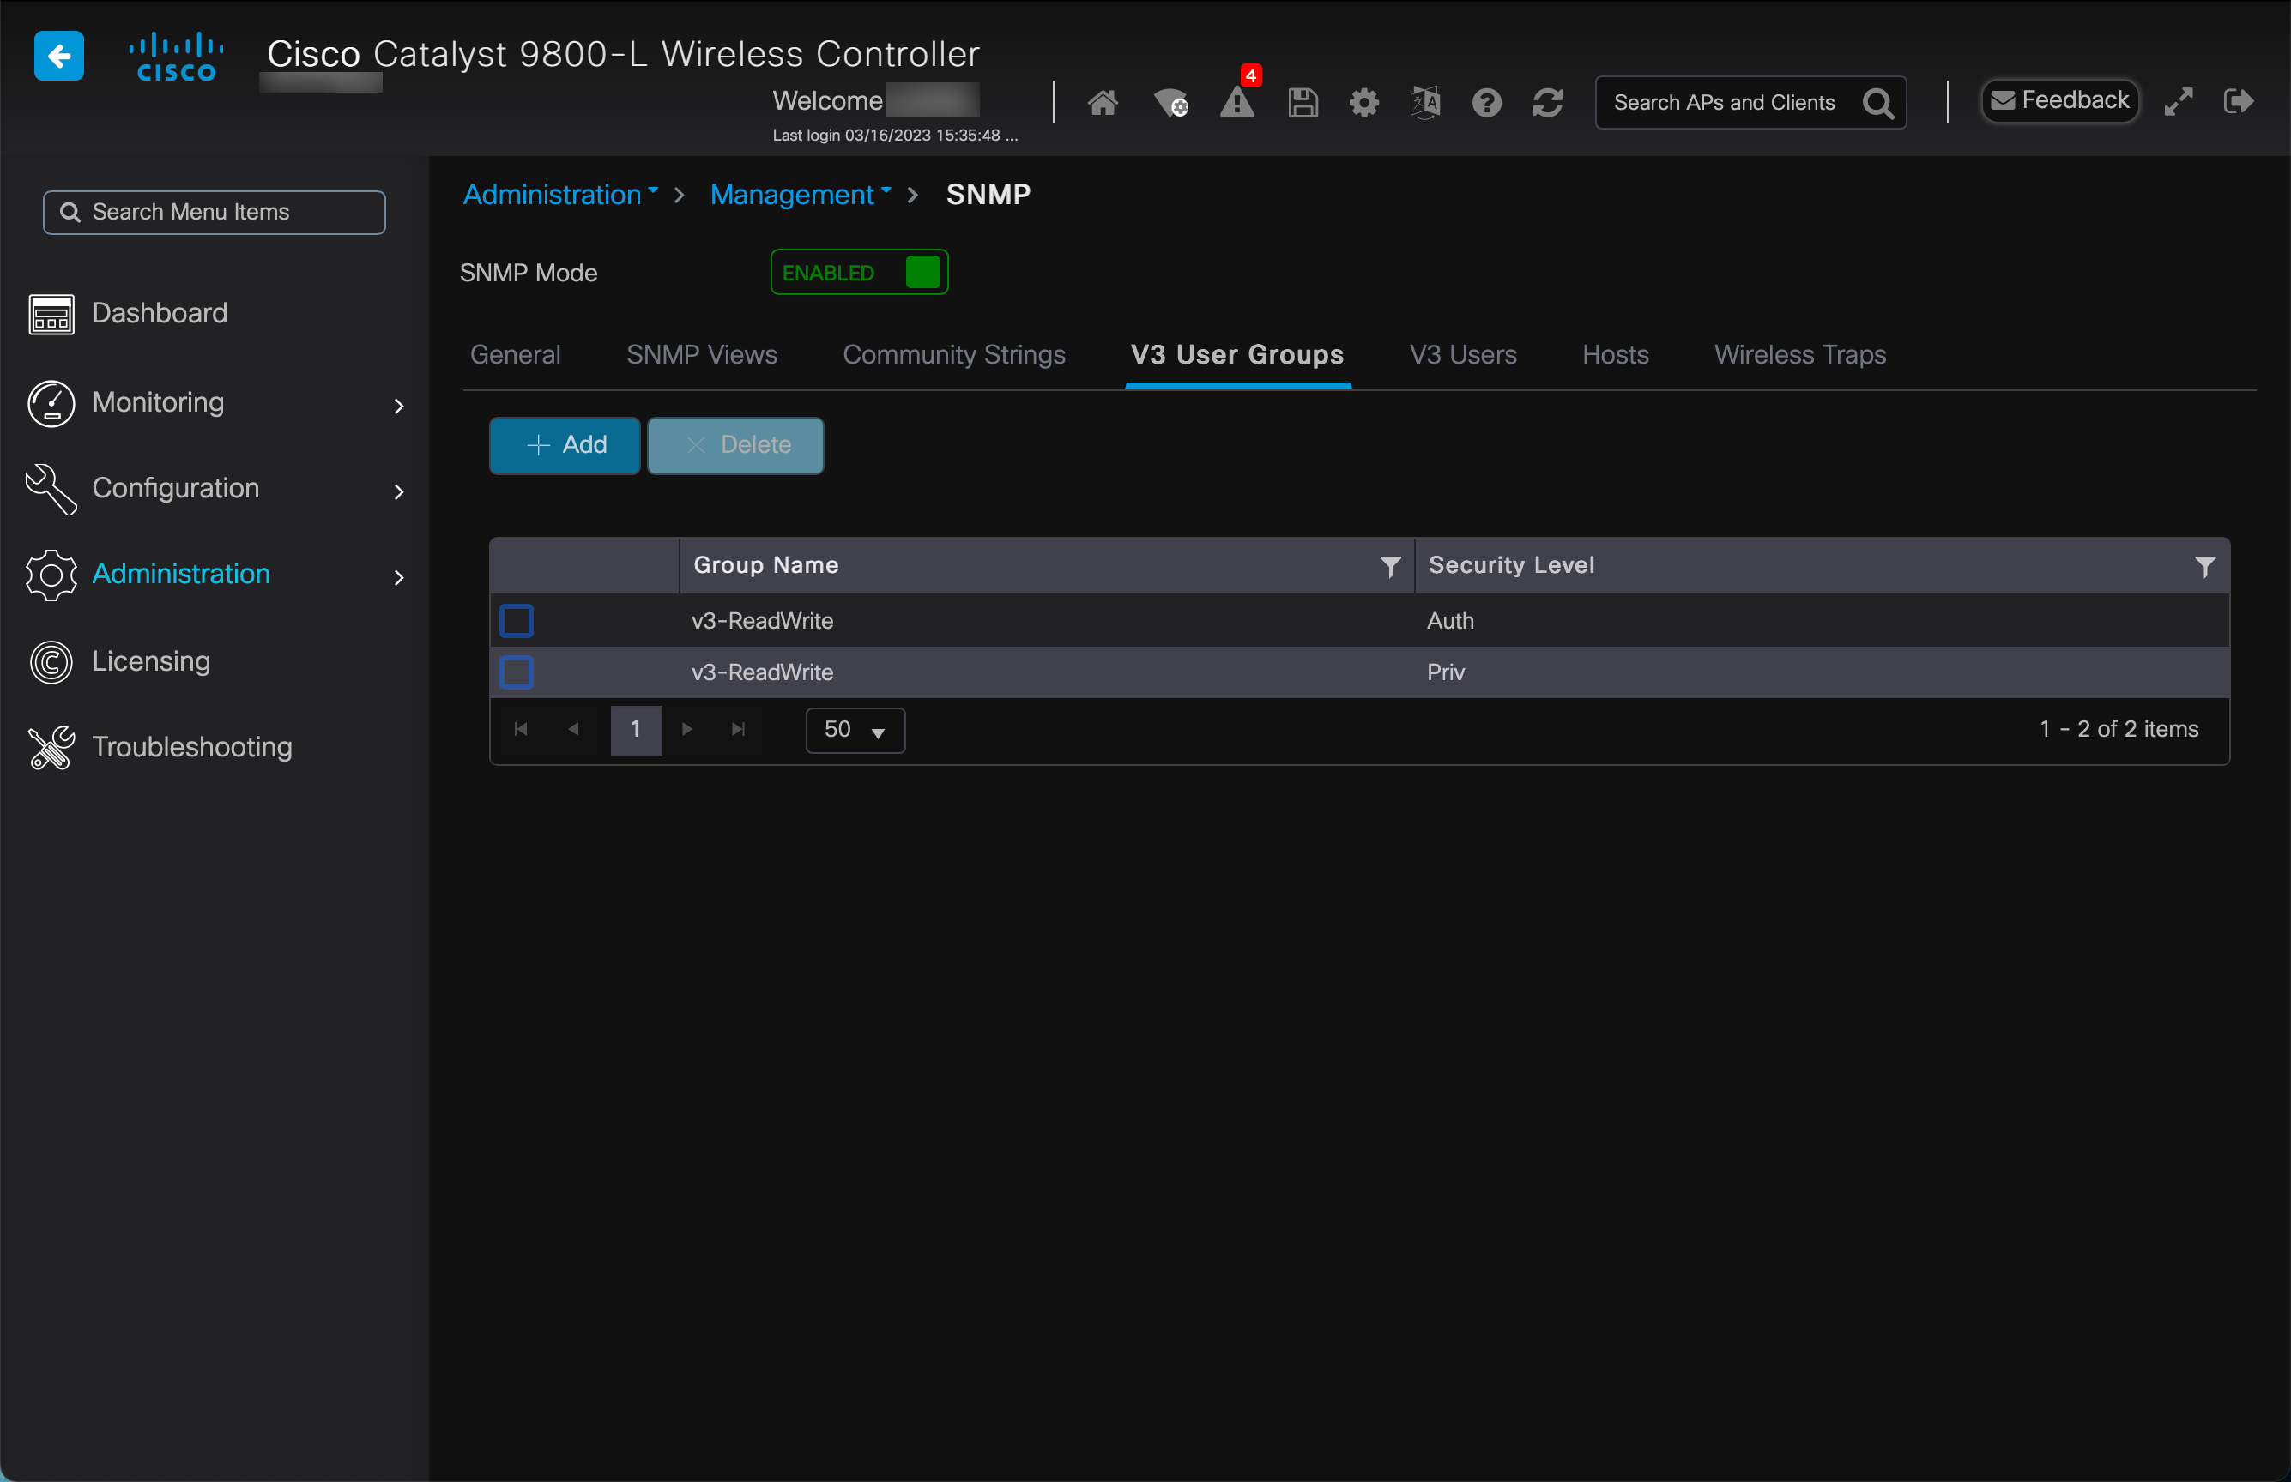
Task: Open the alerts warning icon showing 4 notifications
Action: pos(1237,100)
